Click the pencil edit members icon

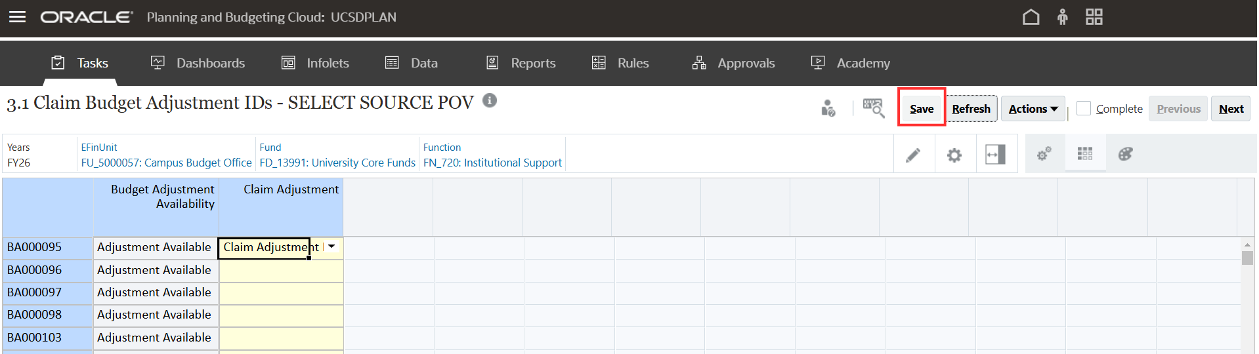tap(913, 155)
